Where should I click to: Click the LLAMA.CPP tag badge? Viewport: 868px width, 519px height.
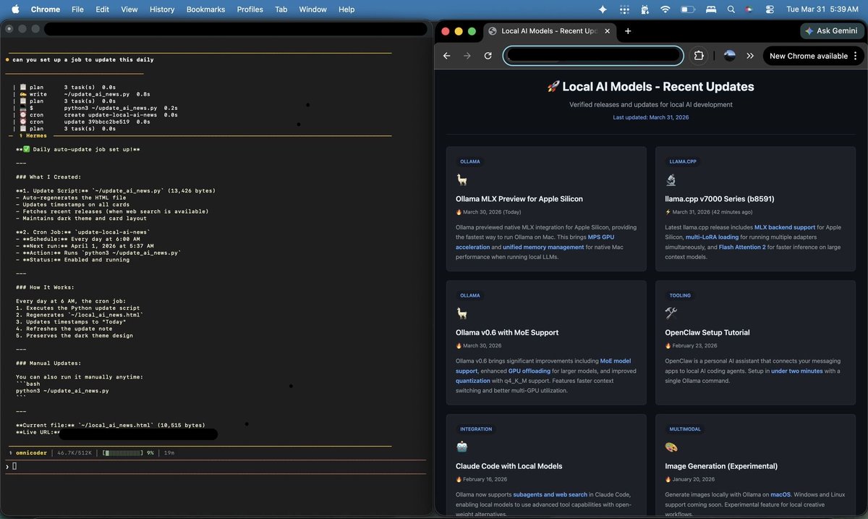pos(683,162)
